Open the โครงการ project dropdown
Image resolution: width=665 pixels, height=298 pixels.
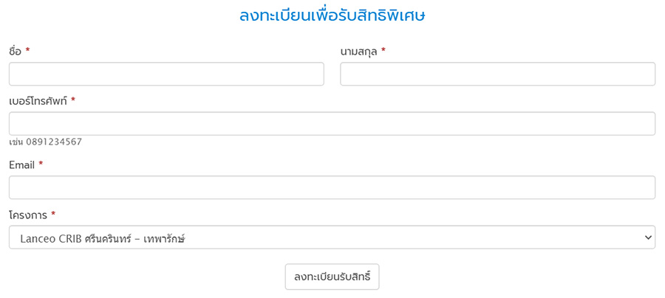[332, 238]
